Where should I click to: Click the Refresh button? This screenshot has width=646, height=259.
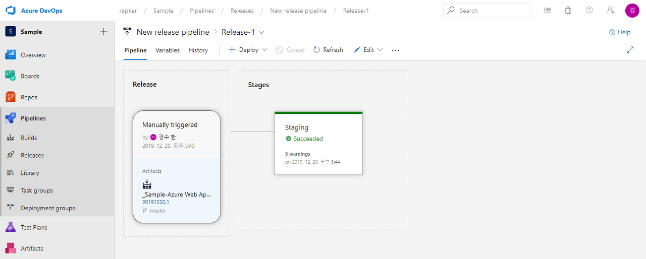328,50
